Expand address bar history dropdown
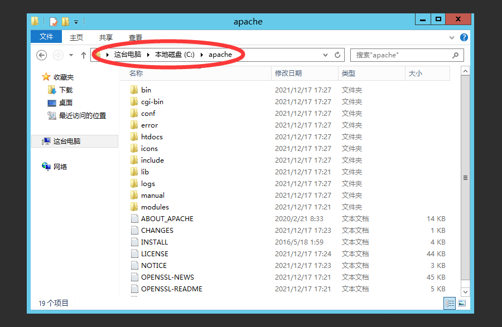The height and width of the screenshot is (327, 502). [325, 55]
